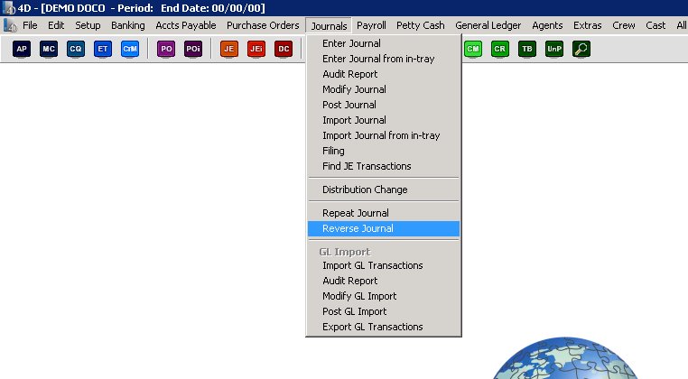Viewport: 688px width, 379px height.
Task: Click the purple PO toolbar icon
Action: 166,49
